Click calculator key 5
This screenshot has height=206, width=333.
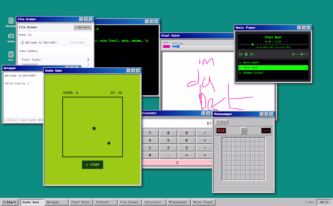pos(168,140)
